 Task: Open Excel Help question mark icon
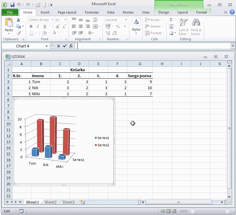pos(232,12)
